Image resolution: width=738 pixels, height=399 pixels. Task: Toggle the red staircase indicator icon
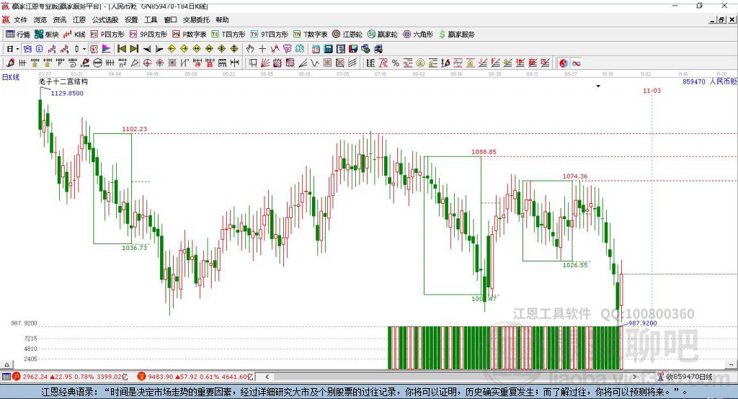(x=64, y=49)
